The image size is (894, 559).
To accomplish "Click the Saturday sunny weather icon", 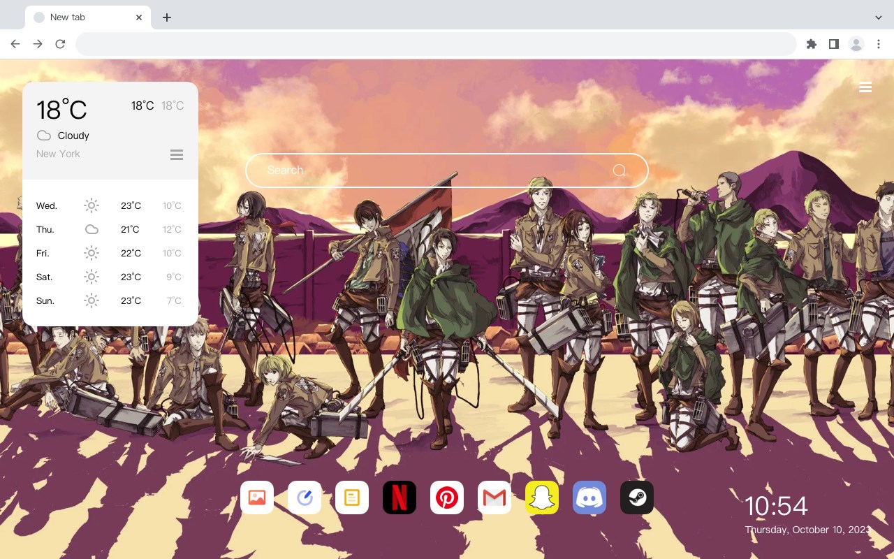I will (91, 277).
